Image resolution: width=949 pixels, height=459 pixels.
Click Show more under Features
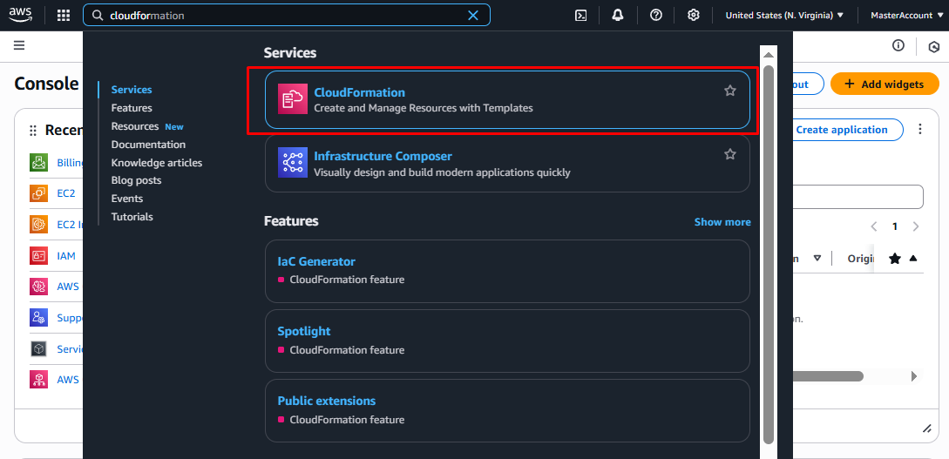click(722, 222)
